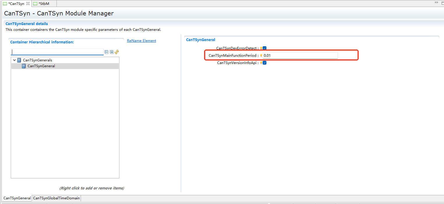This screenshot has height=204, width=444.
Task: Minimize the editor area with top-right button
Action: click(x=436, y=2)
